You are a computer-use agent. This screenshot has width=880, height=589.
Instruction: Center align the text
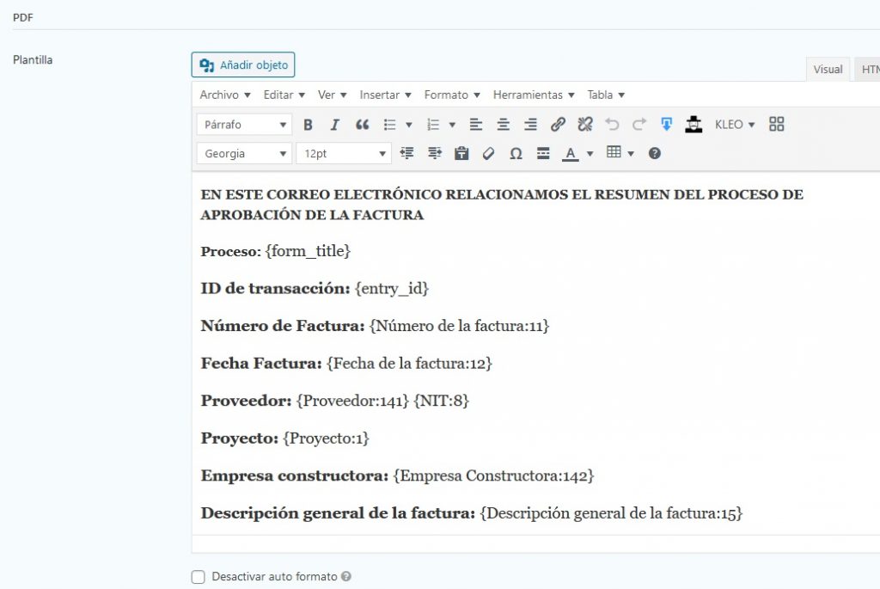(x=504, y=125)
